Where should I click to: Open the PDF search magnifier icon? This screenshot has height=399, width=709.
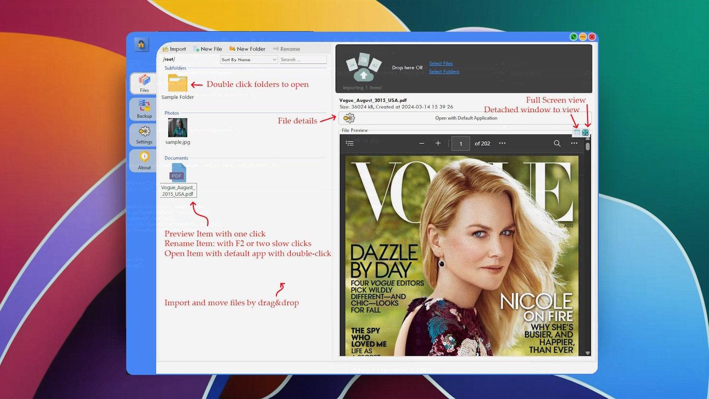click(x=557, y=143)
